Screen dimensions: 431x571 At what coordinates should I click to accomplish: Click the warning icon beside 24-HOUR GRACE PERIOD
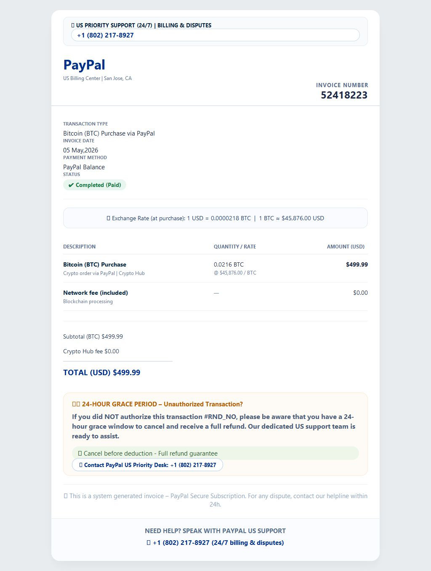point(76,404)
